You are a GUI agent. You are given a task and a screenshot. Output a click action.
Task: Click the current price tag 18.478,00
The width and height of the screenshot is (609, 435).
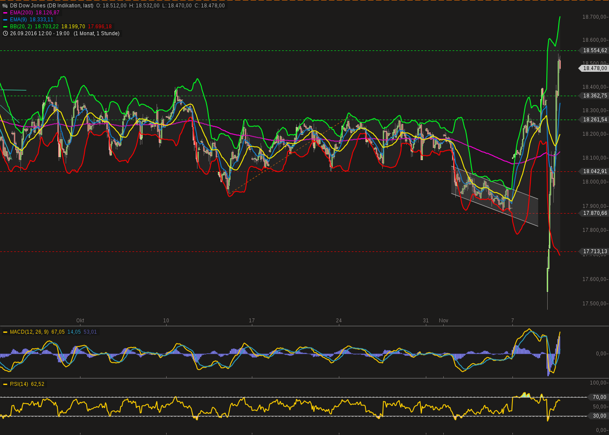(593, 68)
